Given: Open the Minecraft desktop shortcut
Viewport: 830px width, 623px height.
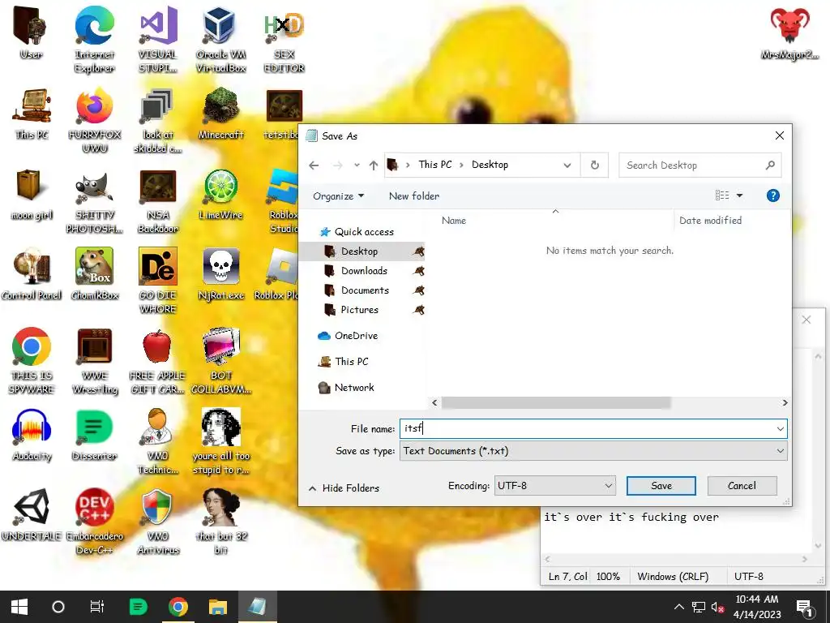Looking at the screenshot, I should click(x=220, y=114).
